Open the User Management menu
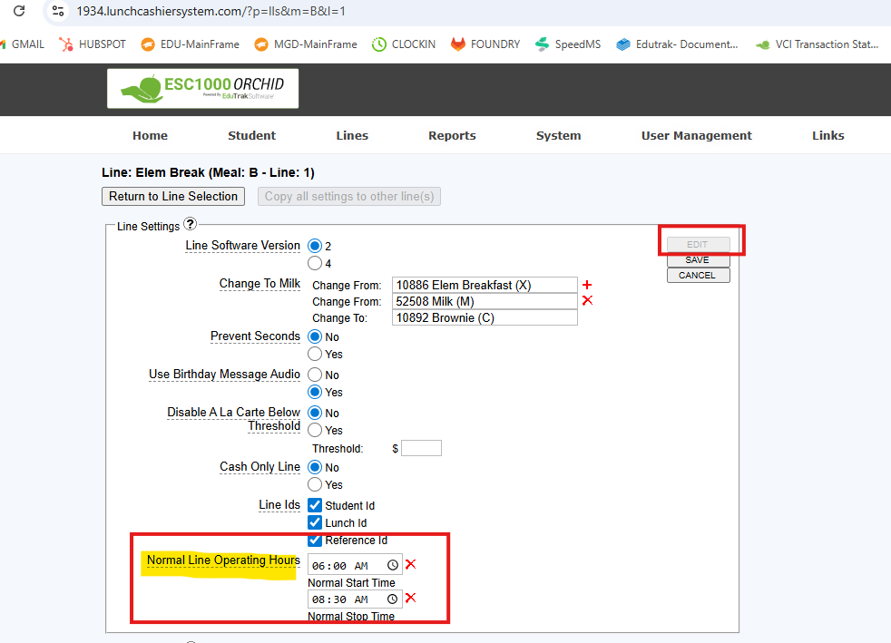The image size is (891, 643). coord(696,135)
